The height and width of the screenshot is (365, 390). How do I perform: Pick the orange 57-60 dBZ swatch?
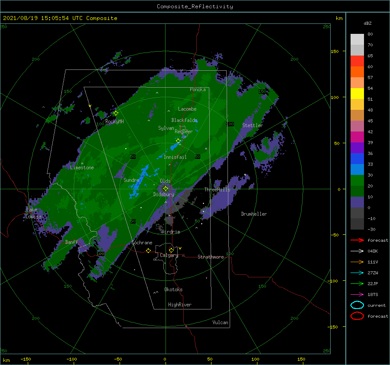(357, 72)
